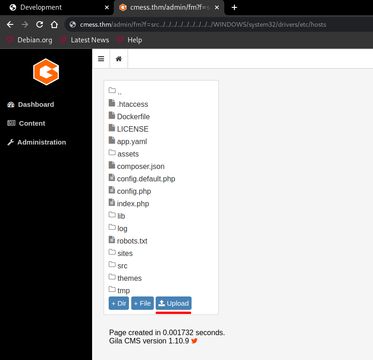The height and width of the screenshot is (360, 373).
Task: Open the parent folder labeled ..
Action: tap(119, 91)
